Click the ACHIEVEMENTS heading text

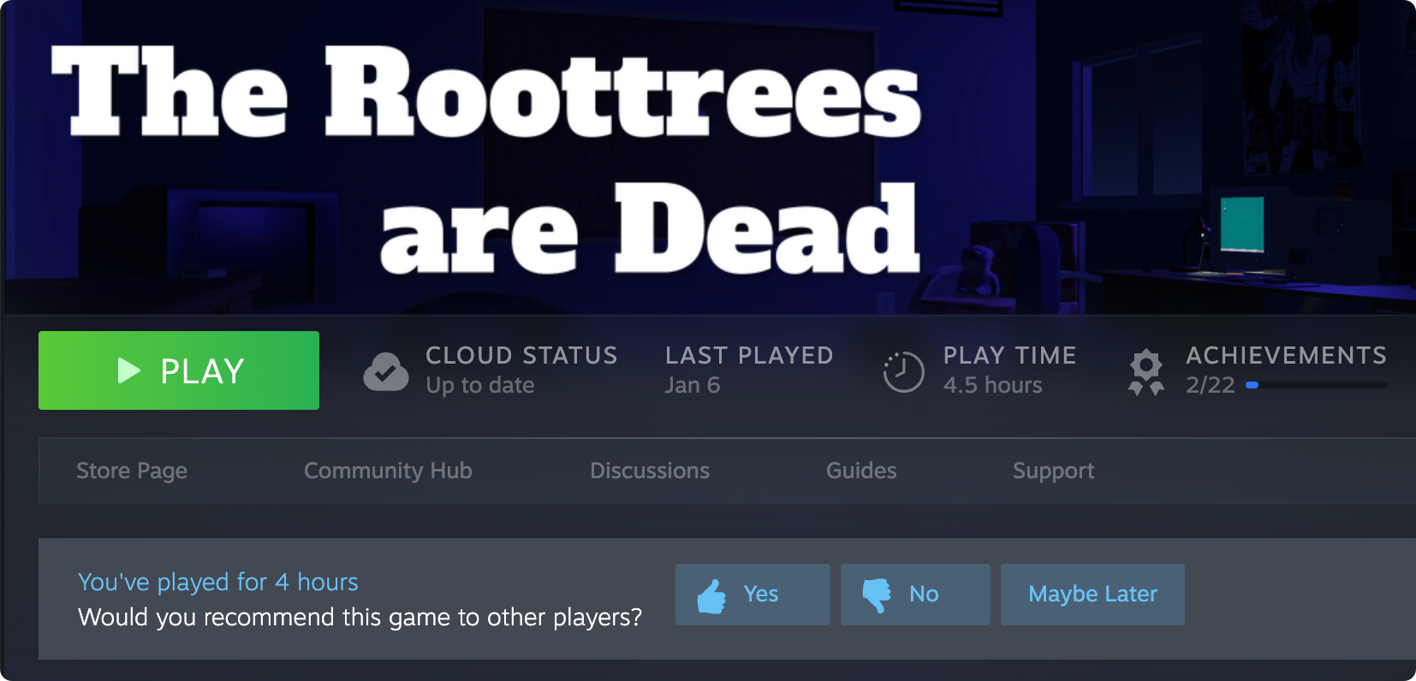pos(1286,355)
